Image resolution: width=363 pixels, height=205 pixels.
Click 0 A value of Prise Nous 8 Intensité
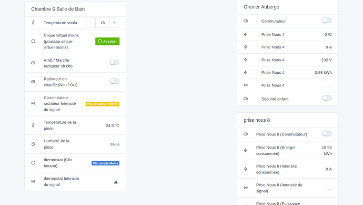click(329, 169)
